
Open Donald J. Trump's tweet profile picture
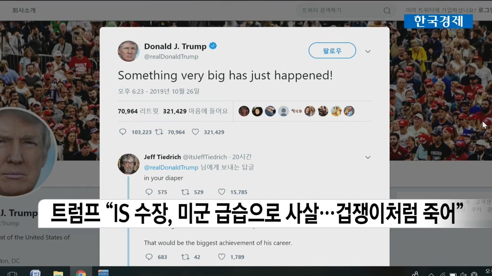coord(128,51)
